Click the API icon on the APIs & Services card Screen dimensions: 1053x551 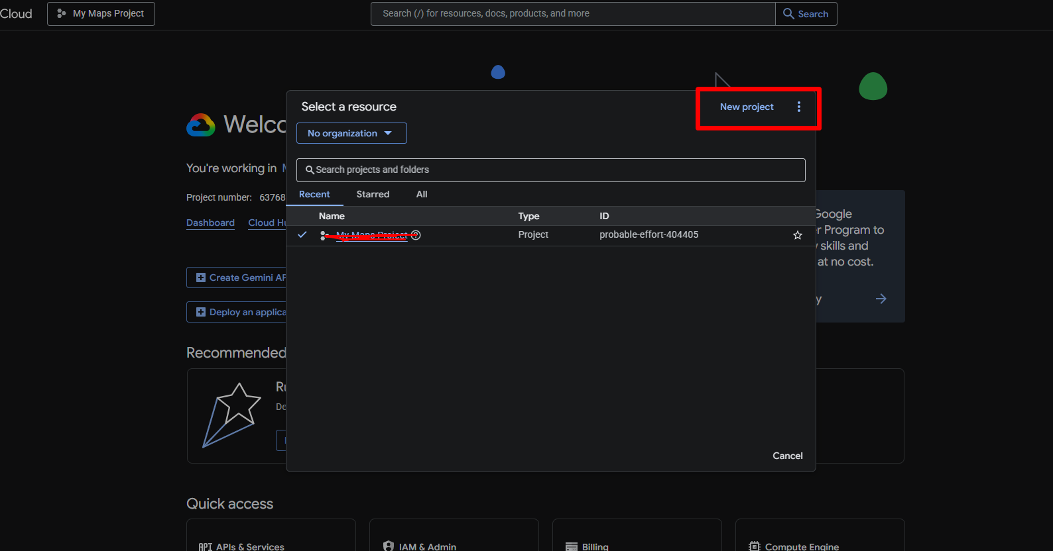coord(206,546)
